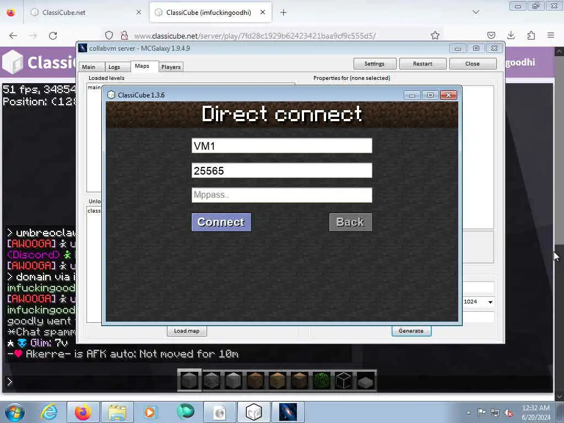This screenshot has width=564, height=423.
Task: Select the green leaves block in hotbar
Action: pyautogui.click(x=322, y=380)
